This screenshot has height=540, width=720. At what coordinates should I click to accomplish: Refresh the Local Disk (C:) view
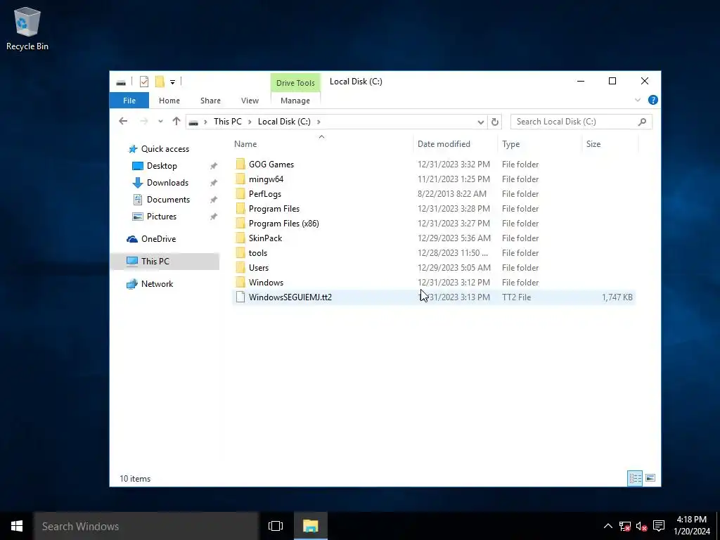point(494,122)
